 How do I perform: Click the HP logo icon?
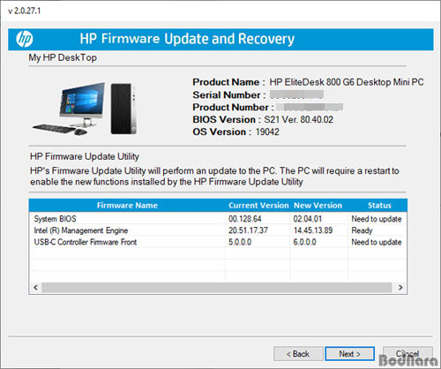pos(25,39)
